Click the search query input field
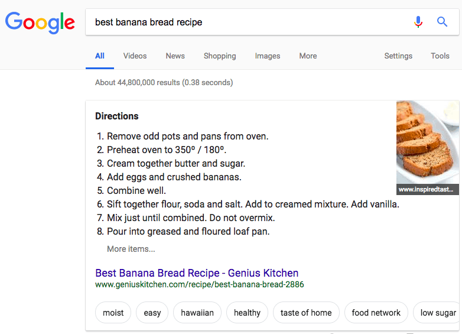The height and width of the screenshot is (334, 462). (248, 22)
